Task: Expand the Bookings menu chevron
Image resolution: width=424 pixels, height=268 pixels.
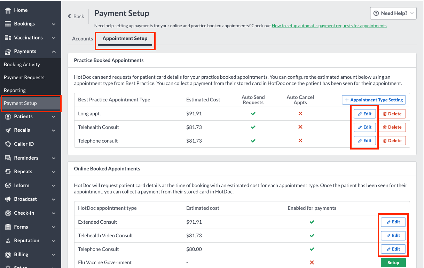Action: (x=54, y=24)
